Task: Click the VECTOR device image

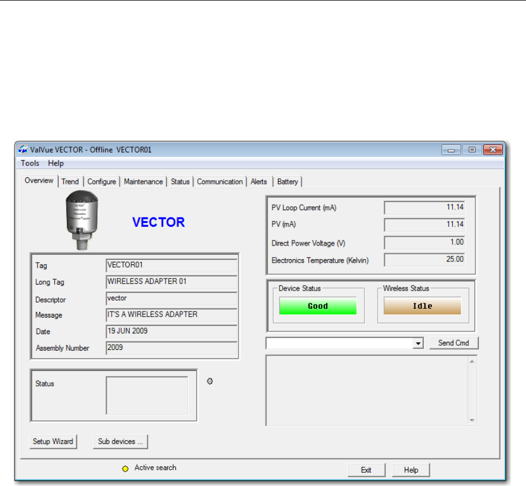Action: 82,220
